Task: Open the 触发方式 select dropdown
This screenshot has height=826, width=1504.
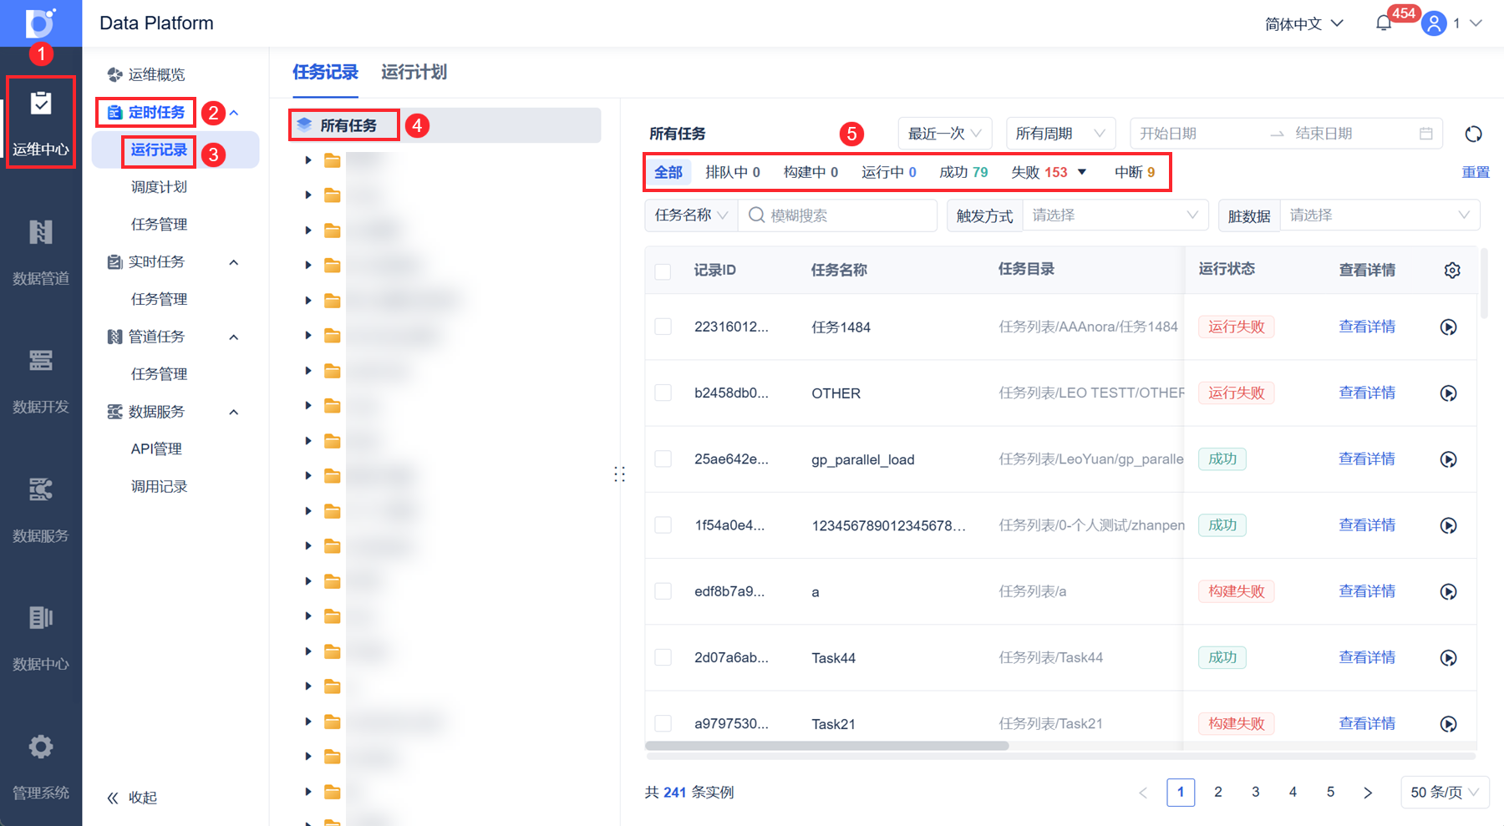Action: pyautogui.click(x=1115, y=215)
